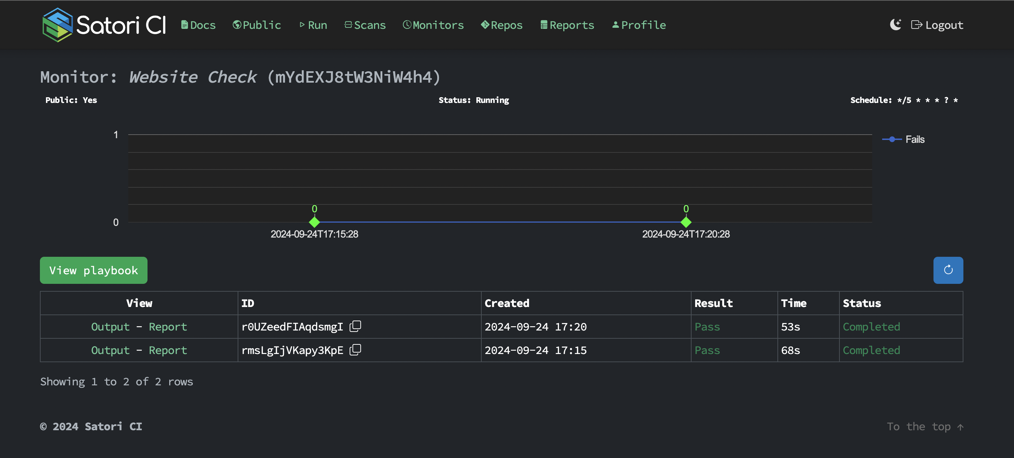
Task: Click the 2024 Satori CI copyright text
Action: [91, 427]
